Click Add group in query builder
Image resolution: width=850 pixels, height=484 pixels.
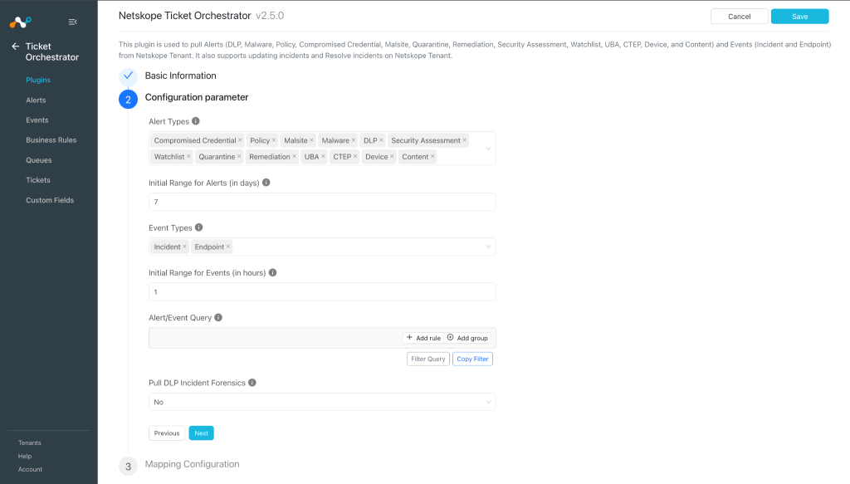pyautogui.click(x=467, y=338)
